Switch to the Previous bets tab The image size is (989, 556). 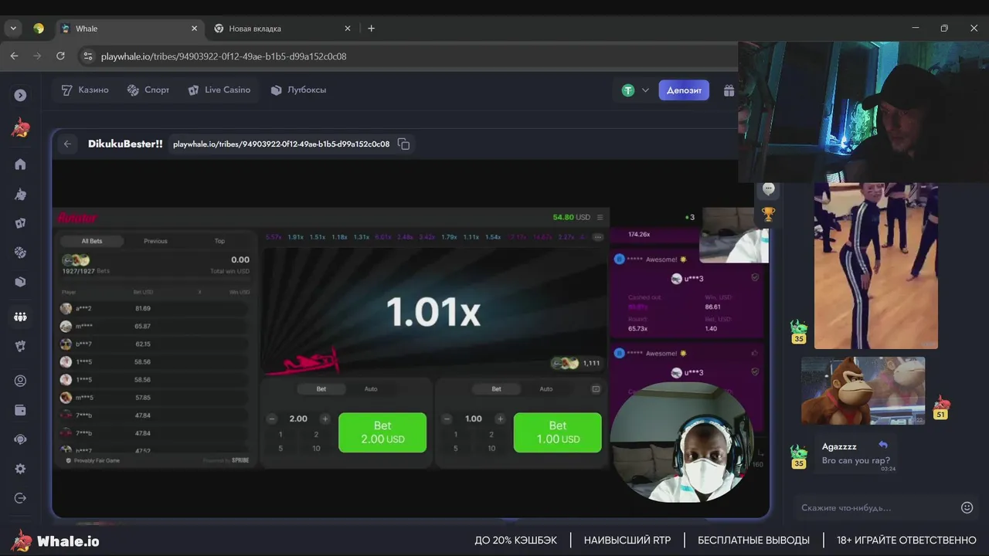coord(155,241)
